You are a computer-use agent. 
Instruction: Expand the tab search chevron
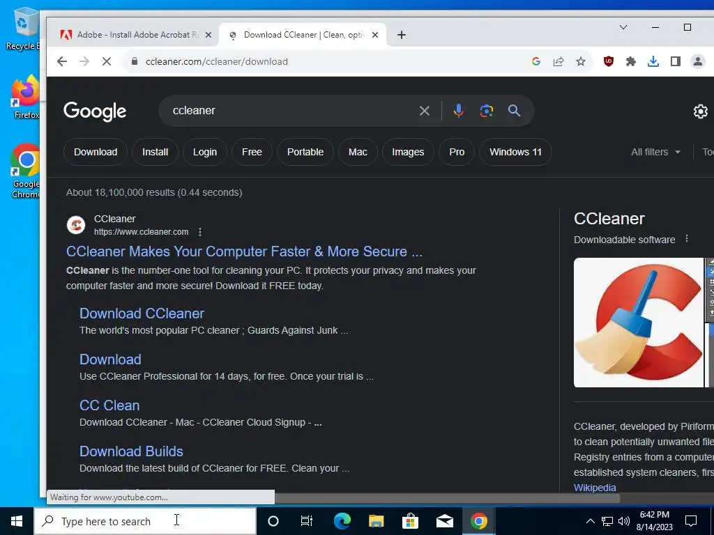click(x=623, y=27)
